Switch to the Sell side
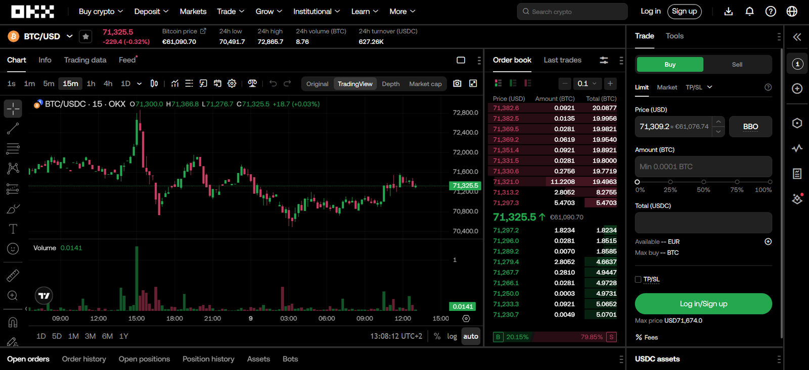The height and width of the screenshot is (370, 809). [737, 65]
